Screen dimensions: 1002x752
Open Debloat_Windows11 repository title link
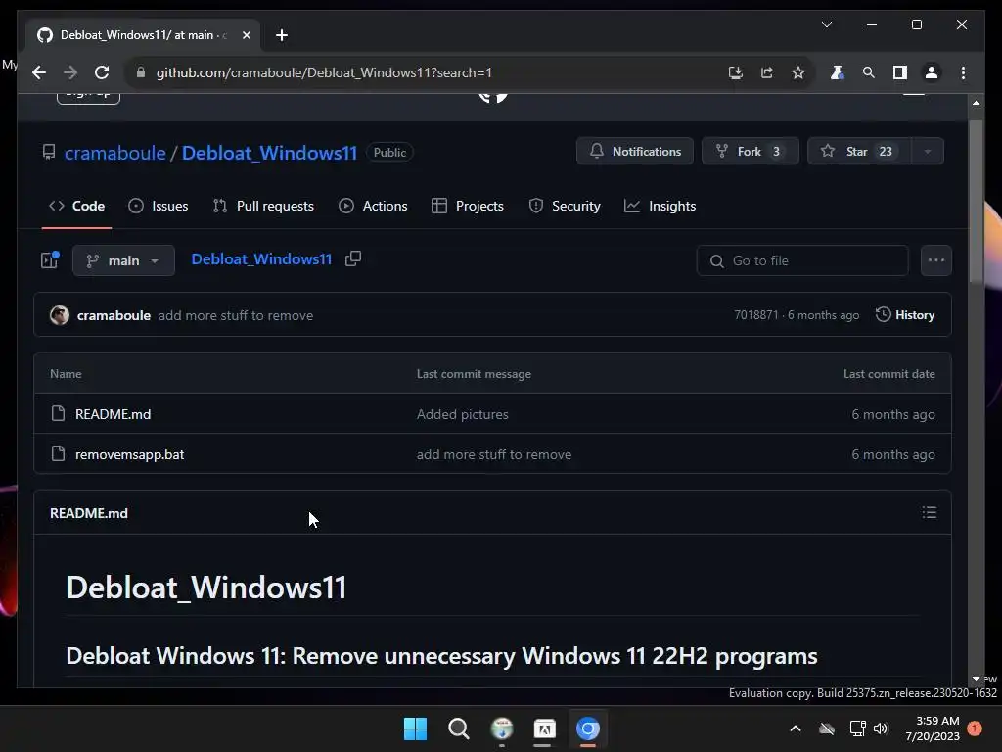pos(270,153)
